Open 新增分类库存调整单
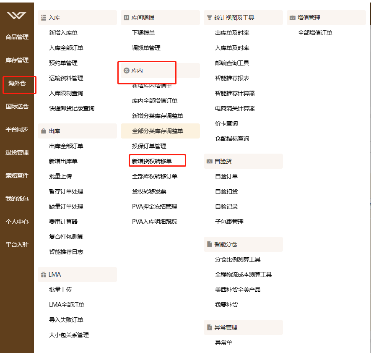Image resolution: width=371 pixels, height=353 pixels. pos(158,116)
